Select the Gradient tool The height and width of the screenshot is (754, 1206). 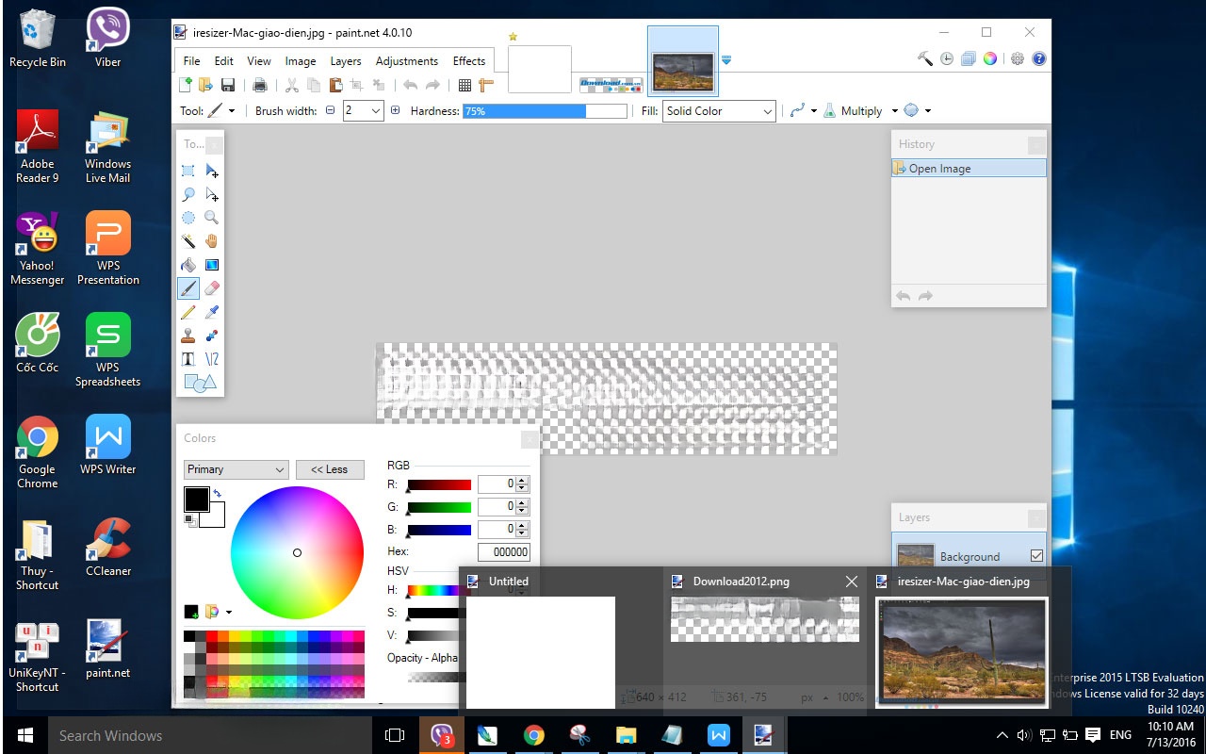pyautogui.click(x=212, y=265)
